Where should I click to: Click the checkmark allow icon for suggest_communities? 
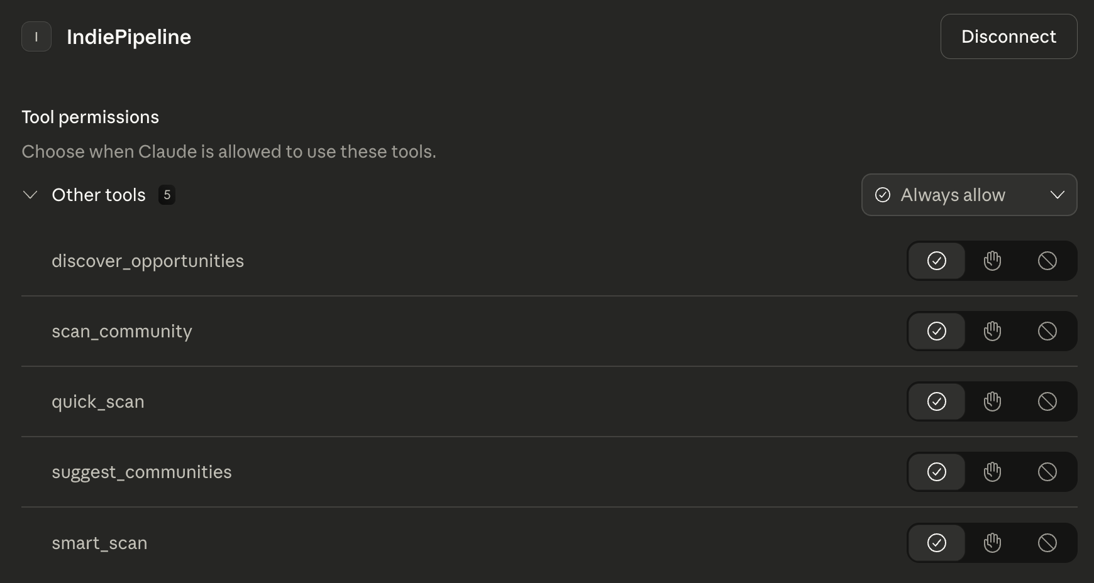[936, 472]
